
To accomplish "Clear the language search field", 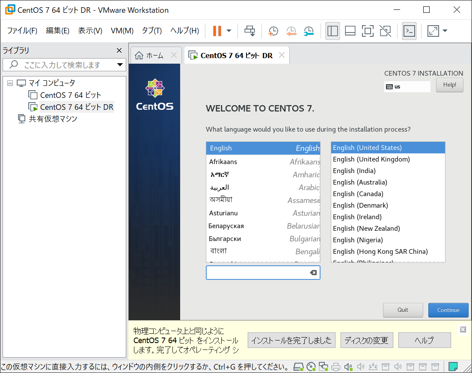I will pos(313,273).
